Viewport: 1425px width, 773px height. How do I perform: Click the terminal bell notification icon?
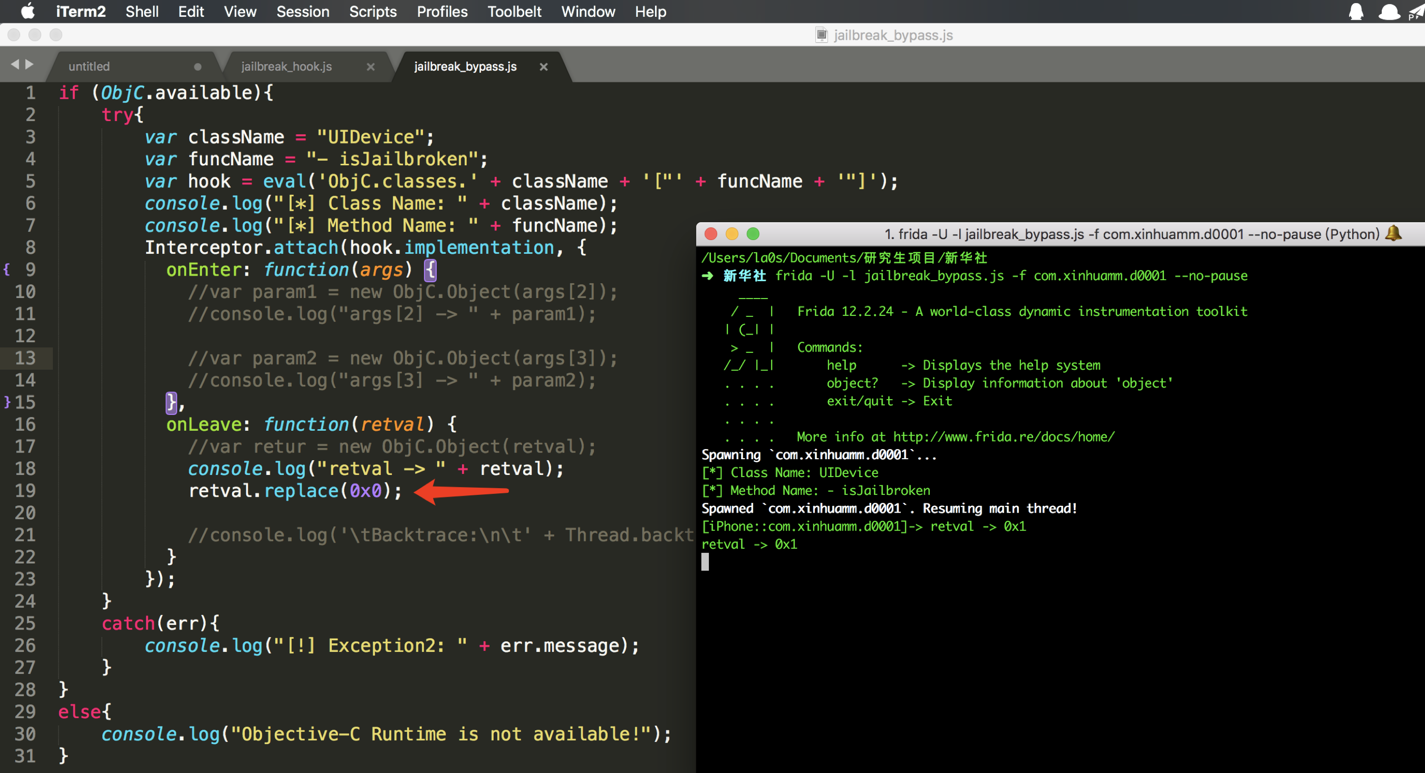[x=1394, y=233]
